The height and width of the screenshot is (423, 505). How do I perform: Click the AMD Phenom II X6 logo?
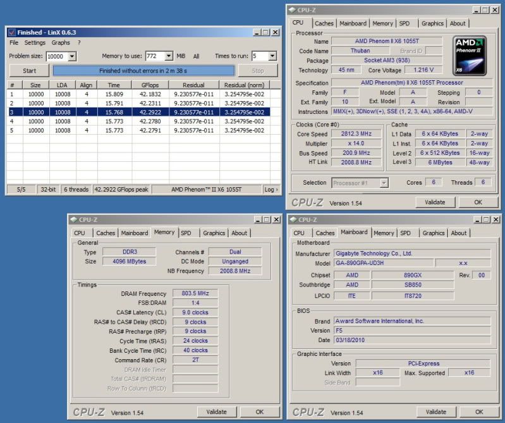pos(470,56)
